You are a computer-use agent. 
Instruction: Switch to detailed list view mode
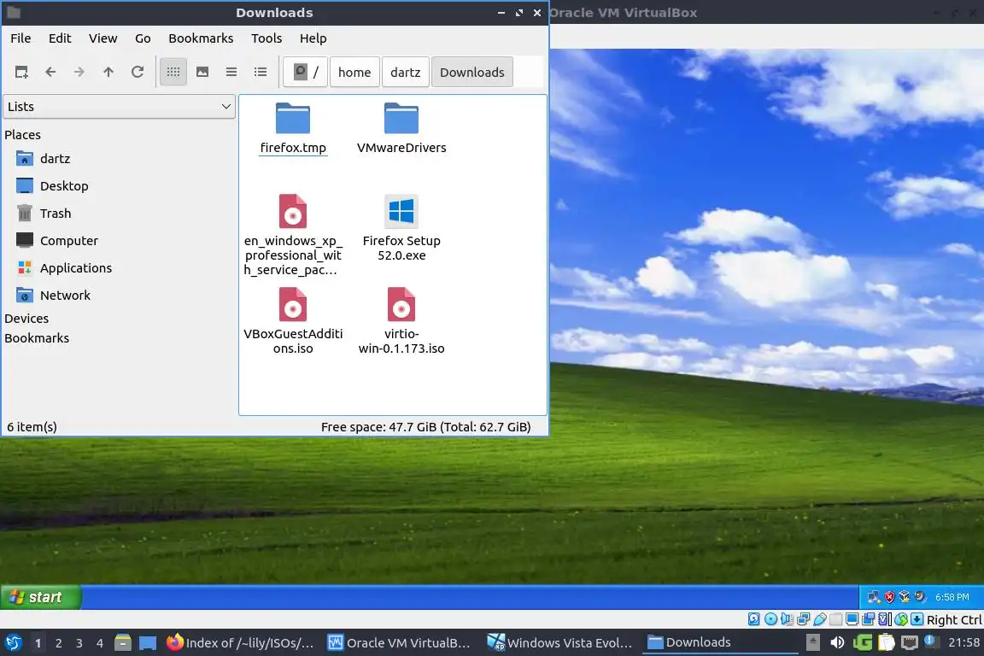click(x=261, y=73)
